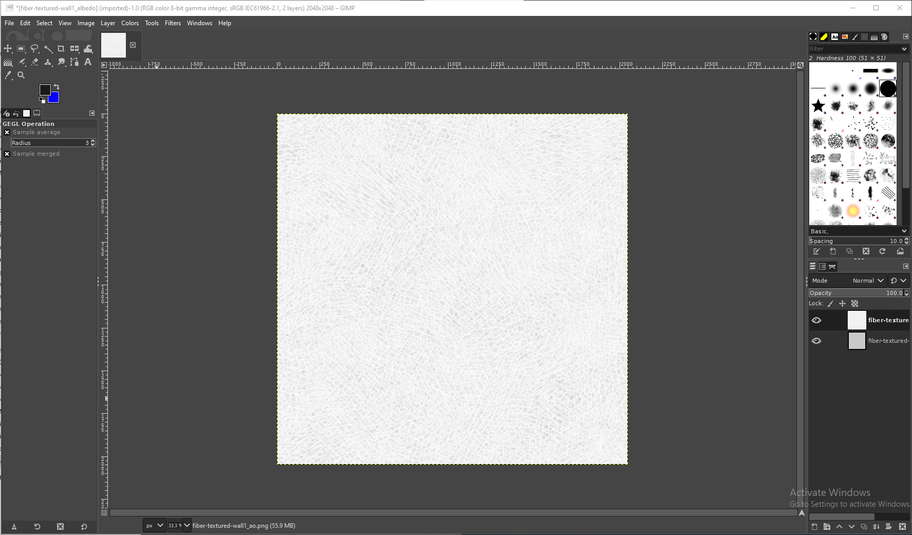
Task: Open the tool options dock tab menu
Action: pyautogui.click(x=92, y=113)
